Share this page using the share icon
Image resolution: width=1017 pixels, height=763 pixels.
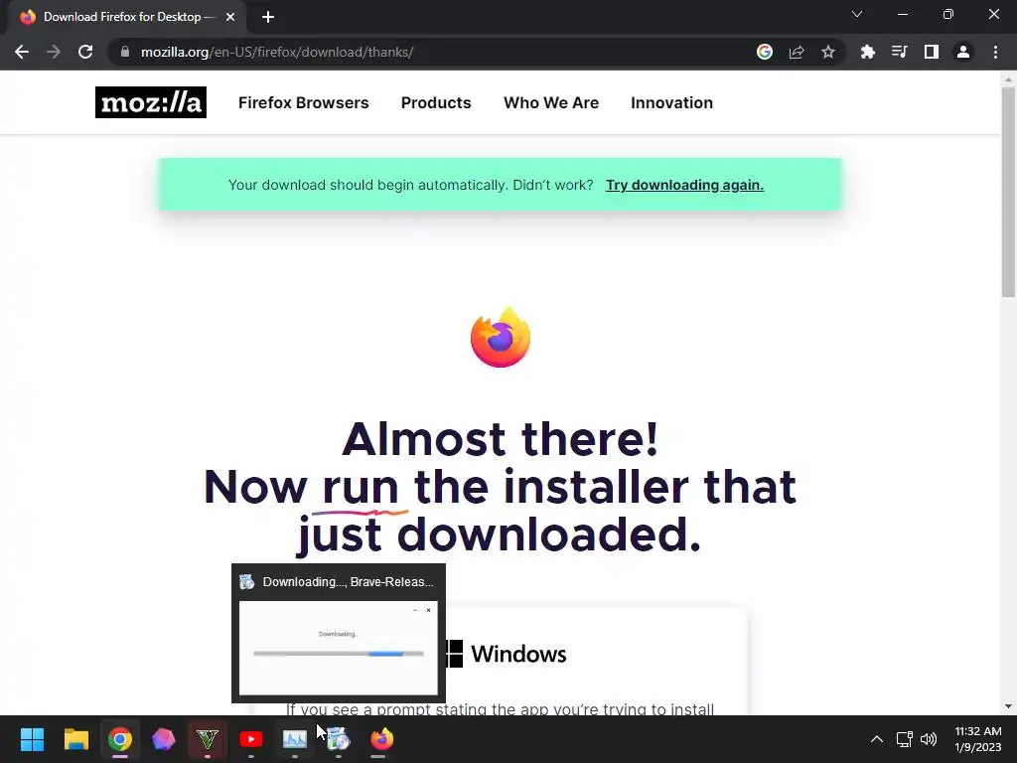[x=797, y=52]
